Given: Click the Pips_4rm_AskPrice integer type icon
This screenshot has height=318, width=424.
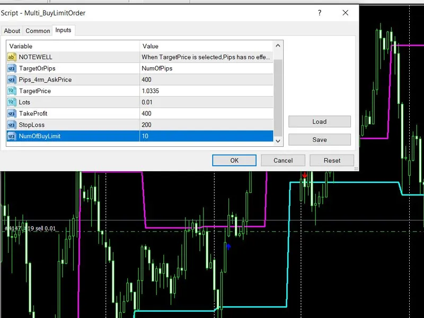Looking at the screenshot, I should tap(12, 80).
